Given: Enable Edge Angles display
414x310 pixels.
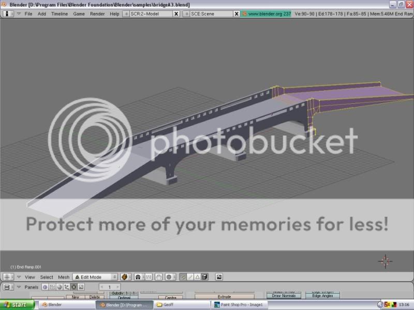Looking at the screenshot, I should (323, 296).
